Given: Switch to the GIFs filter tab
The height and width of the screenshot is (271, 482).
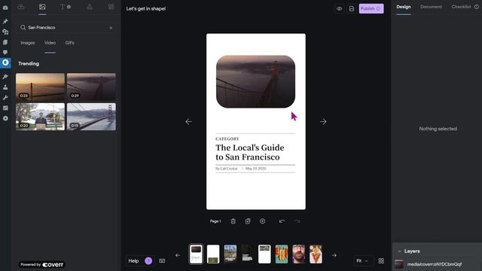Looking at the screenshot, I should [70, 43].
